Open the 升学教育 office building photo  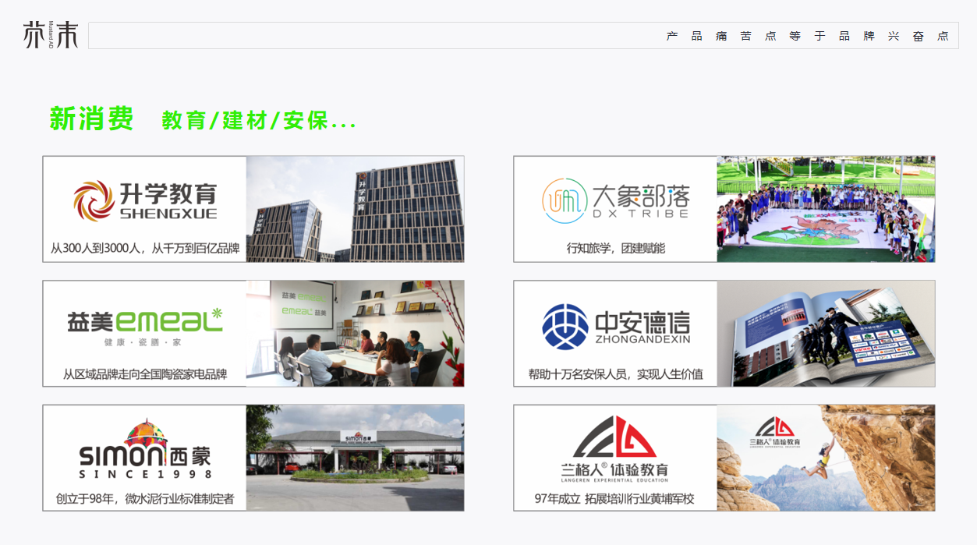tap(355, 209)
